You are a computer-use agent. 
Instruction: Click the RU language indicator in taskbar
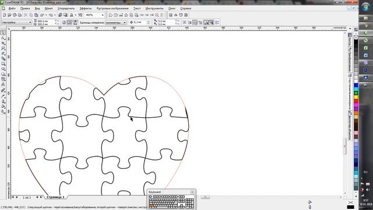click(x=365, y=172)
